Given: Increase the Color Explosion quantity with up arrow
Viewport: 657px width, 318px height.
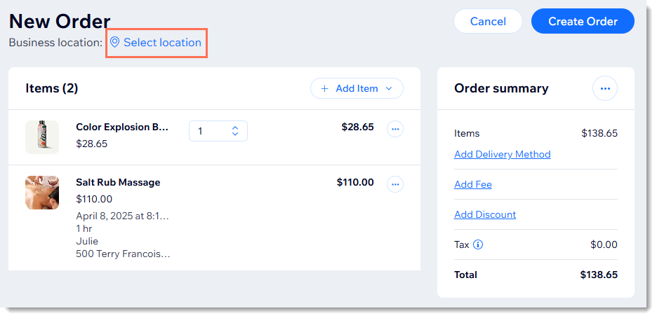Looking at the screenshot, I should (235, 128).
